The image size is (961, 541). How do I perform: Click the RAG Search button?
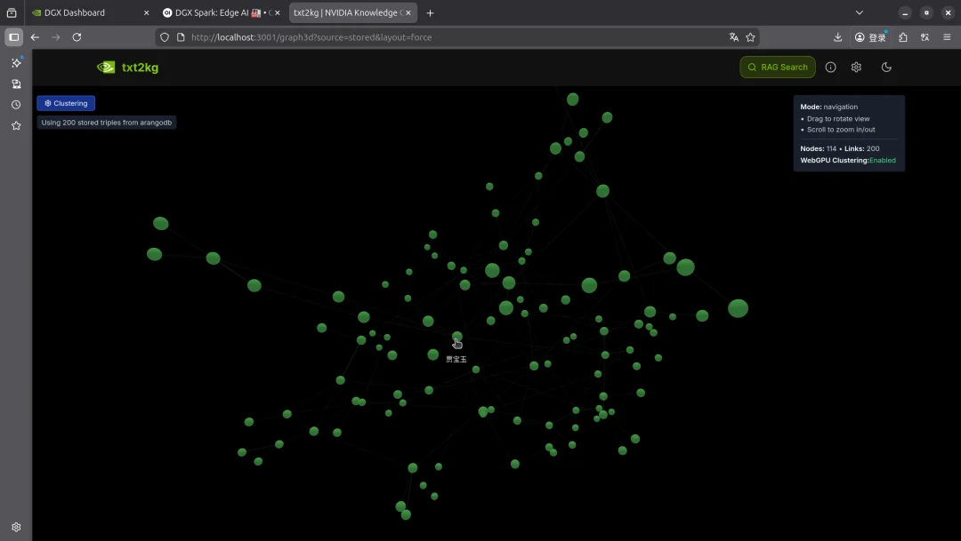[777, 68]
